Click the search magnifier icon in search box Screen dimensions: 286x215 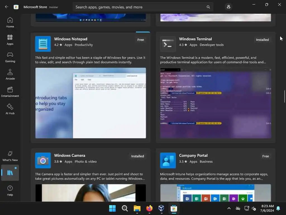click(208, 7)
